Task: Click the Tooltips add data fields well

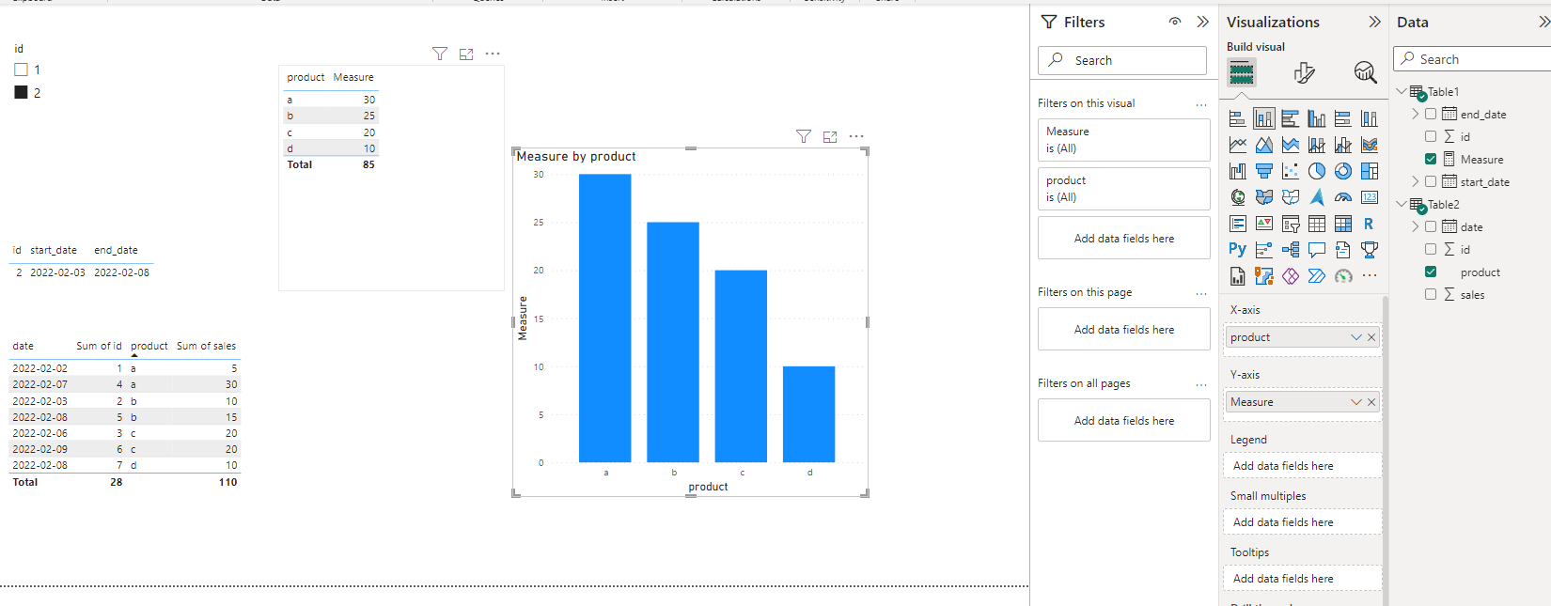Action: pyautogui.click(x=1302, y=579)
